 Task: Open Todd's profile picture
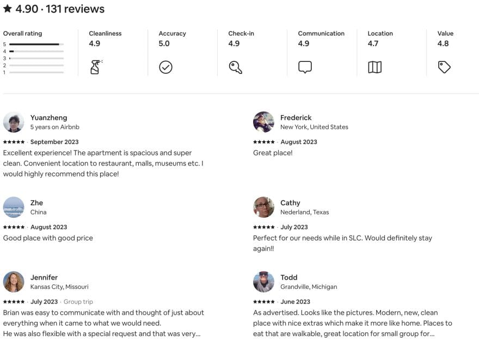pos(263,282)
